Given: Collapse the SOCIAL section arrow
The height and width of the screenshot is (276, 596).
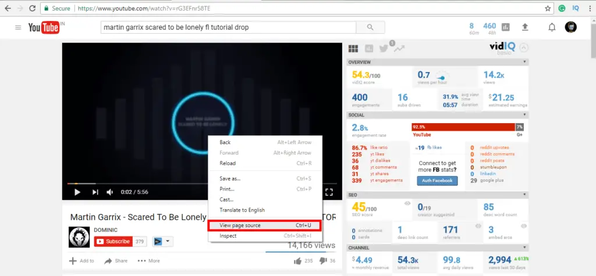Looking at the screenshot, I should tap(524, 114).
